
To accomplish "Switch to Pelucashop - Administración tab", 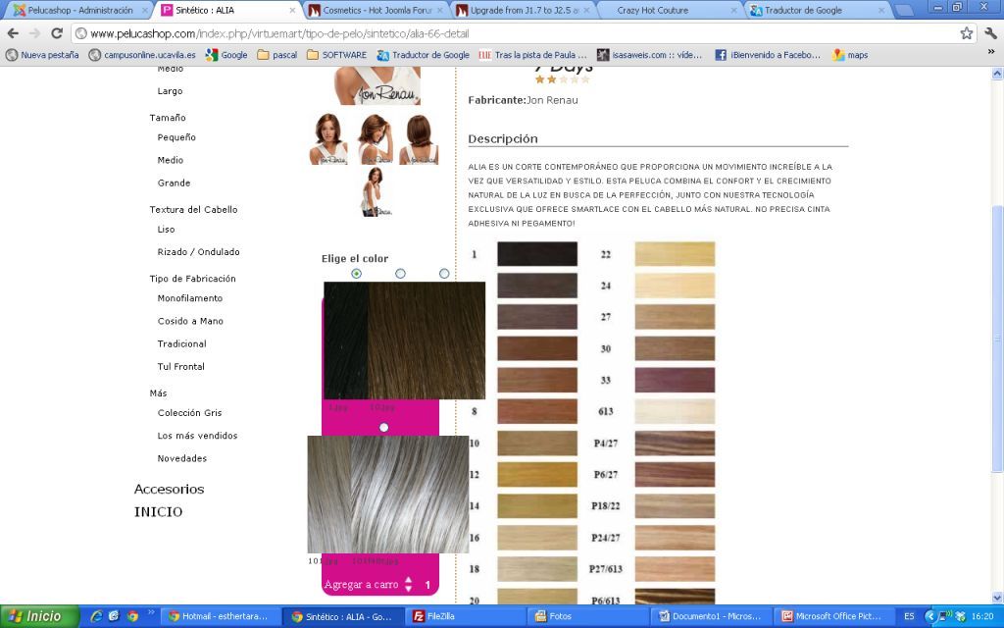I will tap(80, 10).
